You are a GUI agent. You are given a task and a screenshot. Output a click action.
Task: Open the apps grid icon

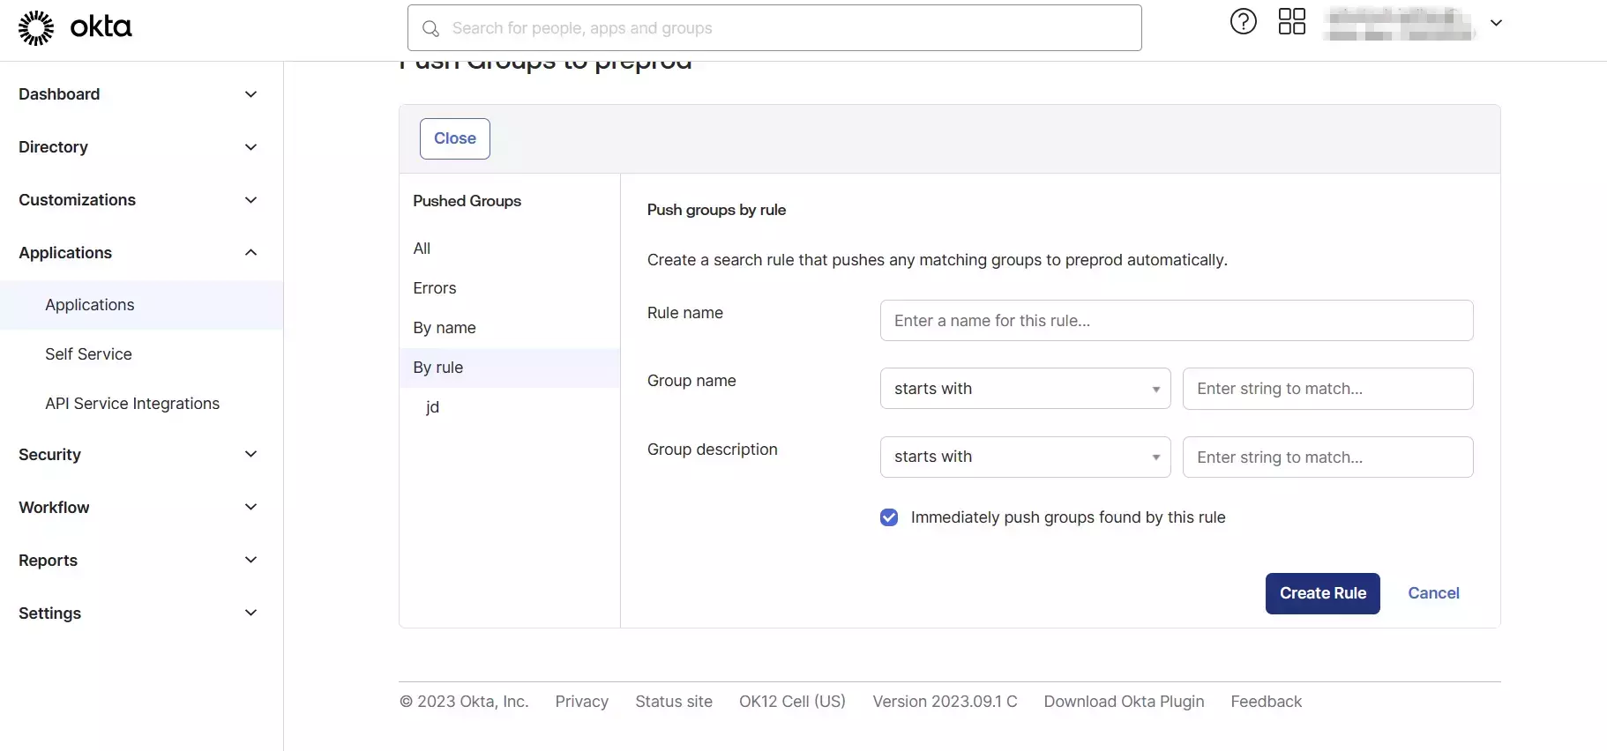click(1291, 21)
